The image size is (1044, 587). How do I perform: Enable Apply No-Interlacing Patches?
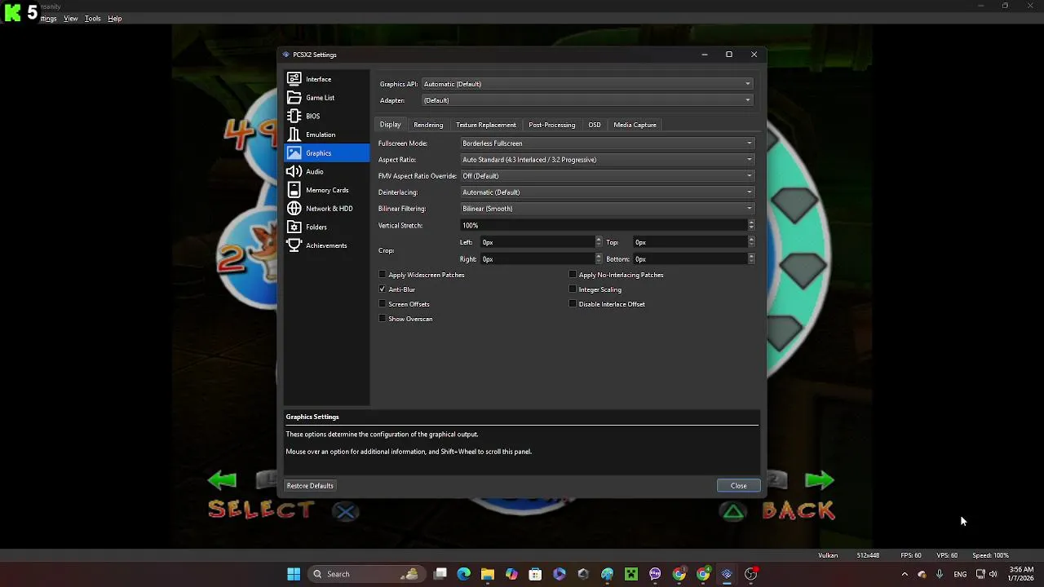(573, 275)
